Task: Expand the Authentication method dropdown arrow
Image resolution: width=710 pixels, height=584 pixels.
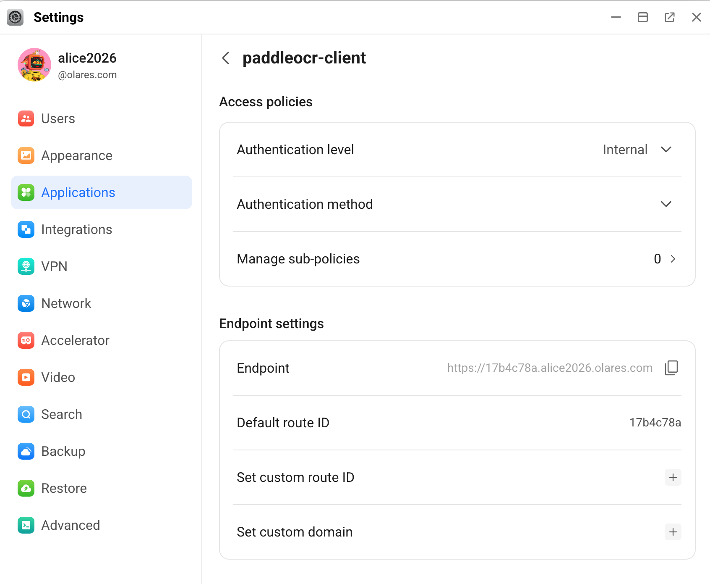Action: (666, 204)
